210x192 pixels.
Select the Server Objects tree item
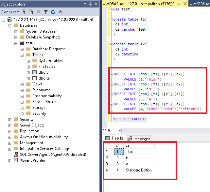(x=32, y=125)
